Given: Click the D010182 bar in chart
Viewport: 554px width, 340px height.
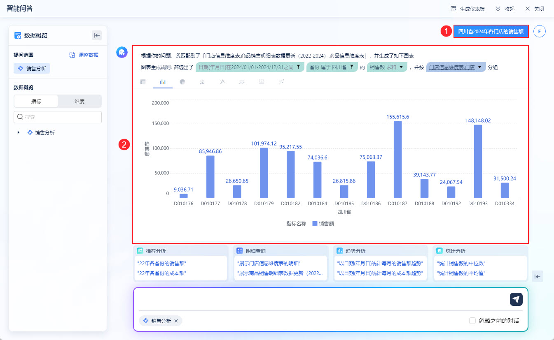Looking at the screenshot, I should pos(291,175).
